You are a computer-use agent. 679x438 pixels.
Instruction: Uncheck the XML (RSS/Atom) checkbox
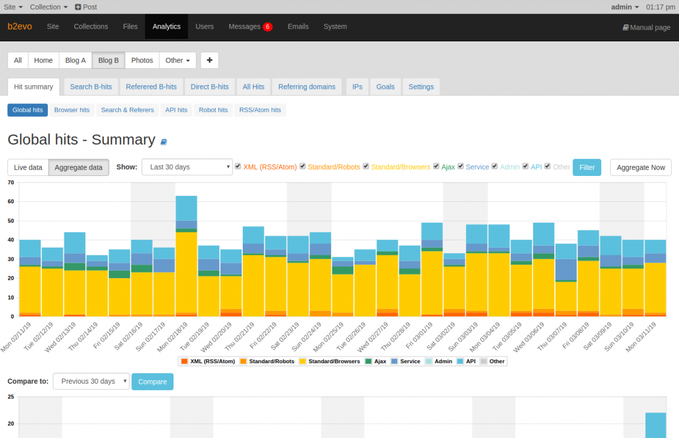coord(238,166)
